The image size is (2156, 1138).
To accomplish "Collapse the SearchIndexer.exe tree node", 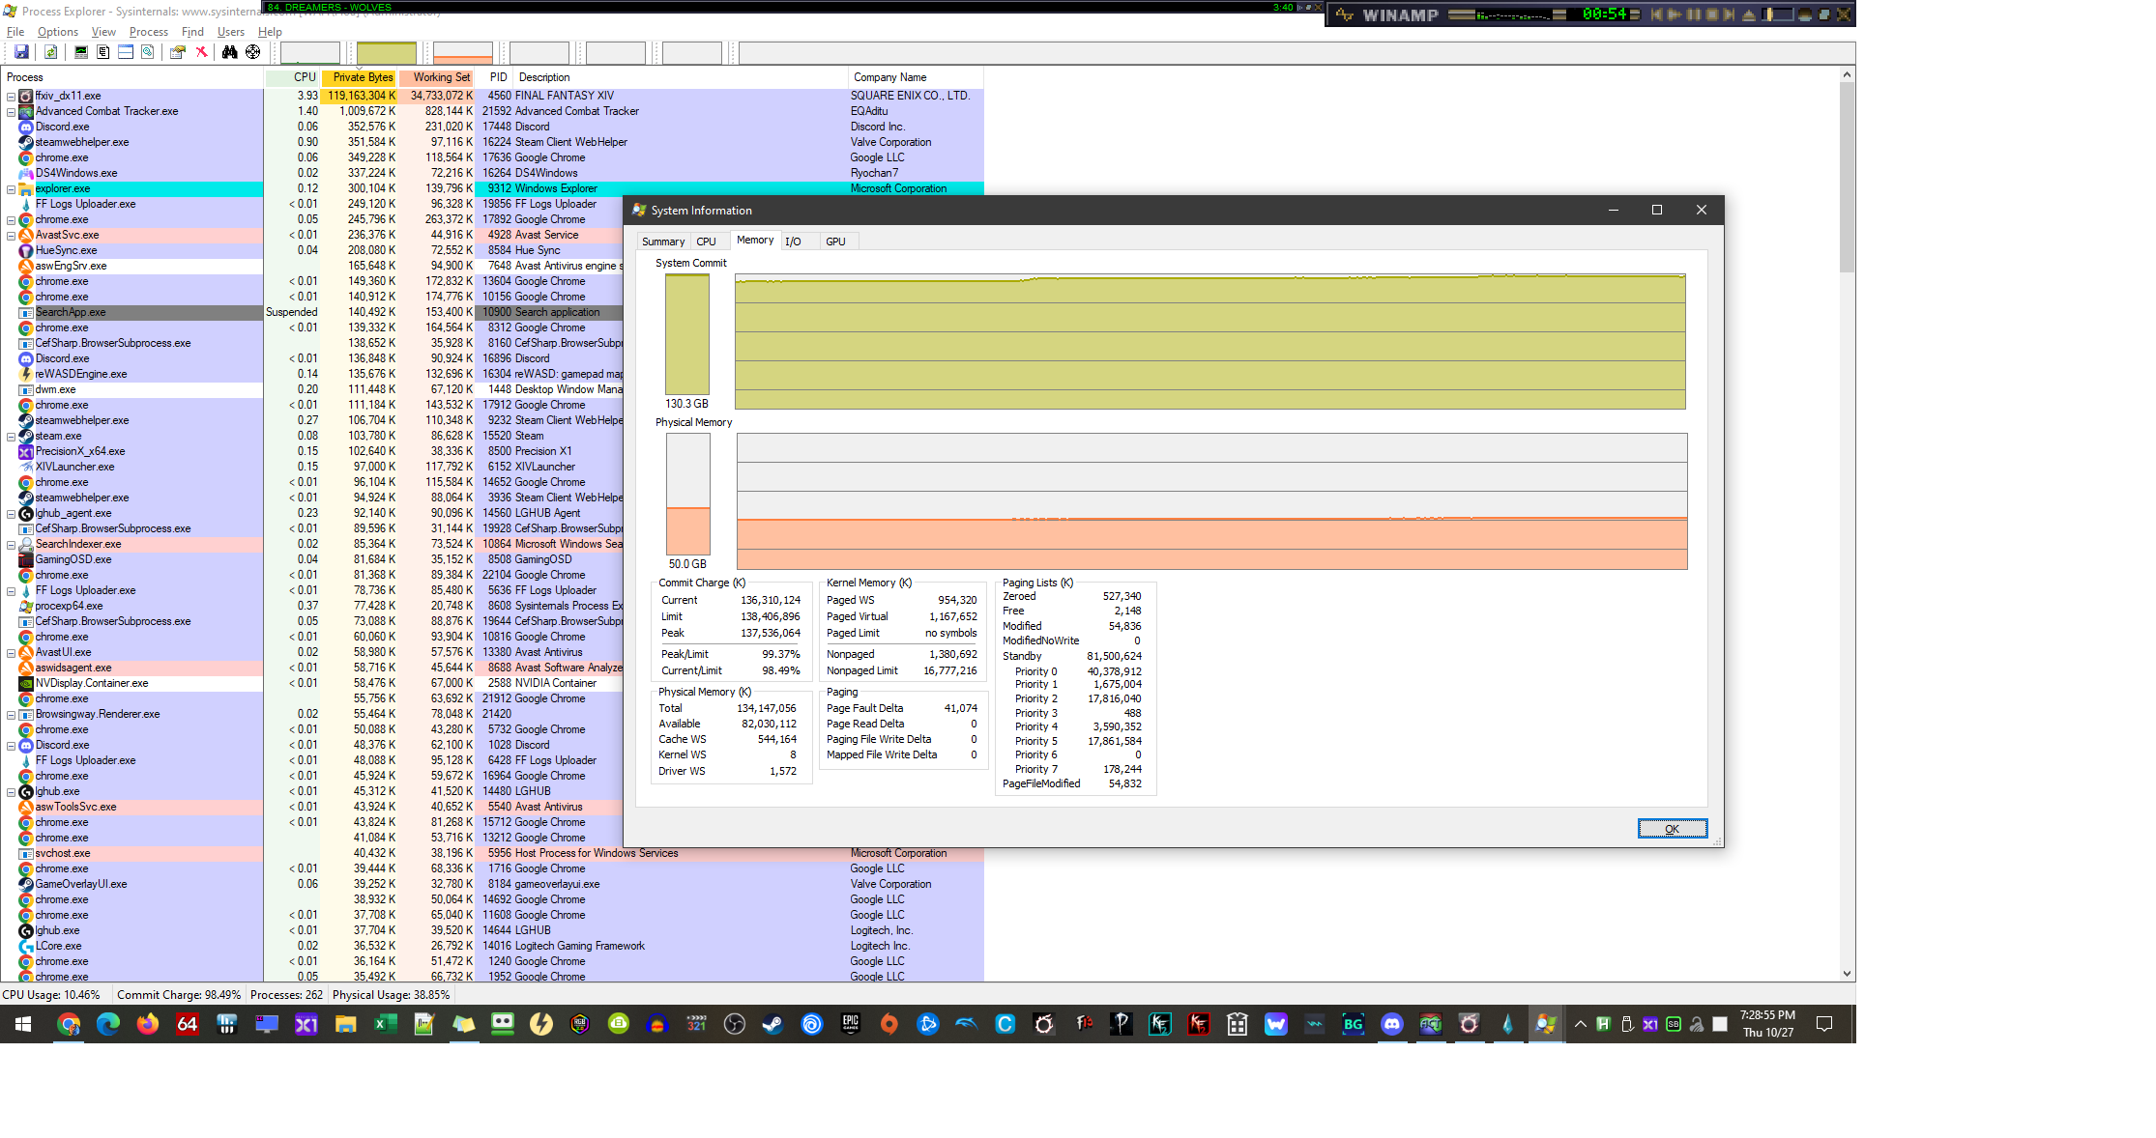I will coord(11,545).
